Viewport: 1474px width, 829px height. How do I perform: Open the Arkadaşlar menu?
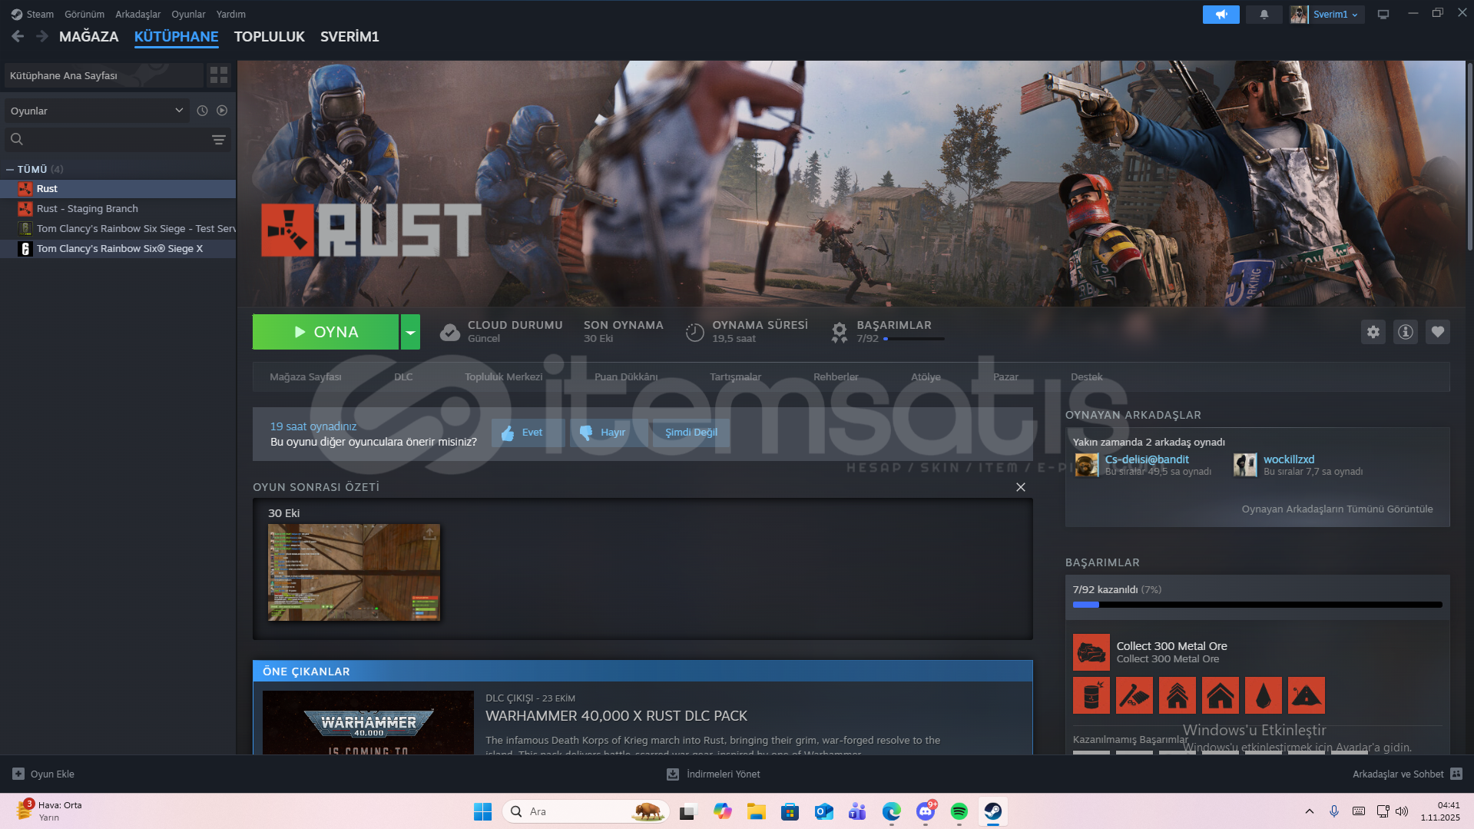pyautogui.click(x=138, y=15)
